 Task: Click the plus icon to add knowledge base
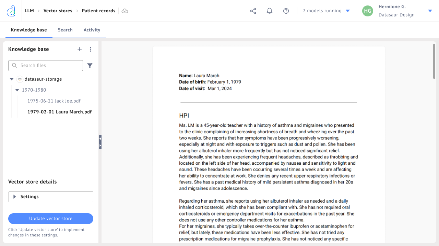tap(80, 49)
